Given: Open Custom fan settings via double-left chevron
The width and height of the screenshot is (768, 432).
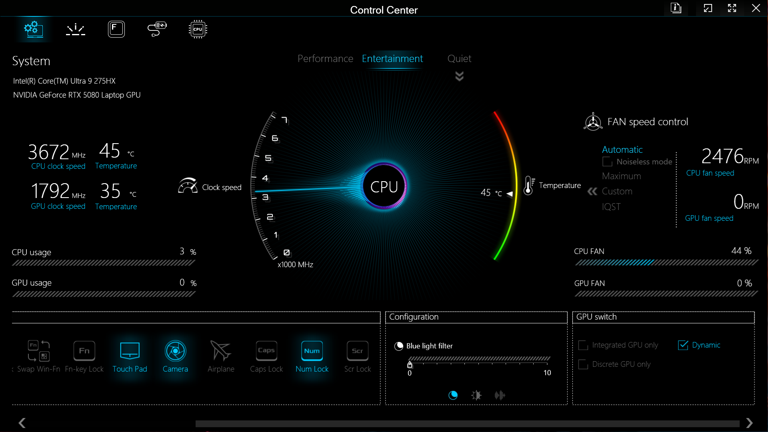Looking at the screenshot, I should pyautogui.click(x=592, y=192).
